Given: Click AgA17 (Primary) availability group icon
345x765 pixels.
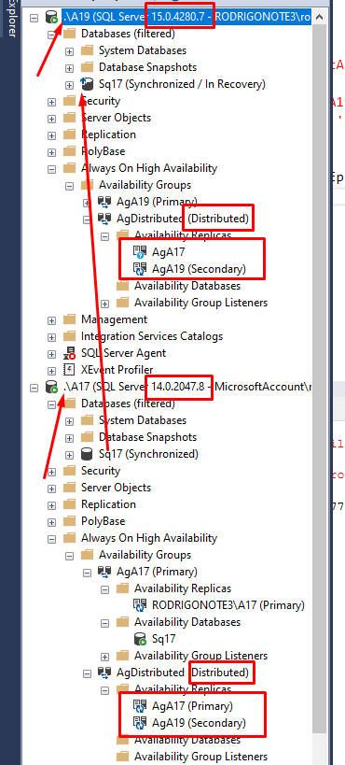Looking at the screenshot, I should (x=104, y=572).
